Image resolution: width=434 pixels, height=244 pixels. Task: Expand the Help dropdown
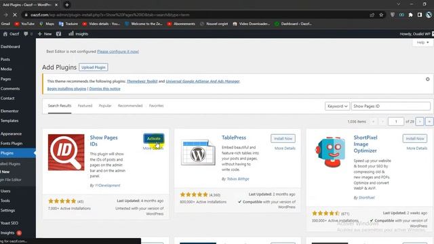(422, 42)
